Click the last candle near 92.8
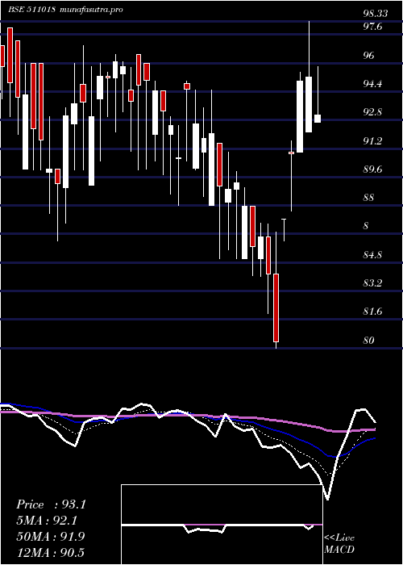Viewport: 403px width, 565px height. point(318,119)
